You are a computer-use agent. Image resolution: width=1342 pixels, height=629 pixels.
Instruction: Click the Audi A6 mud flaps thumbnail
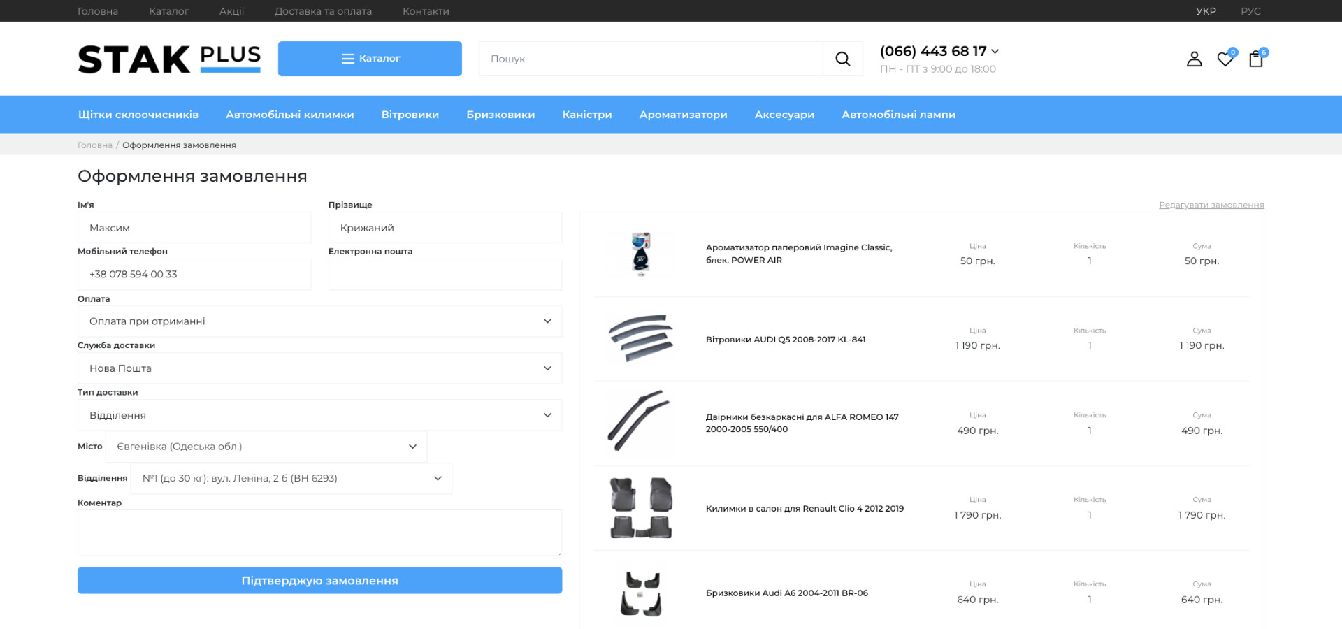tap(641, 593)
